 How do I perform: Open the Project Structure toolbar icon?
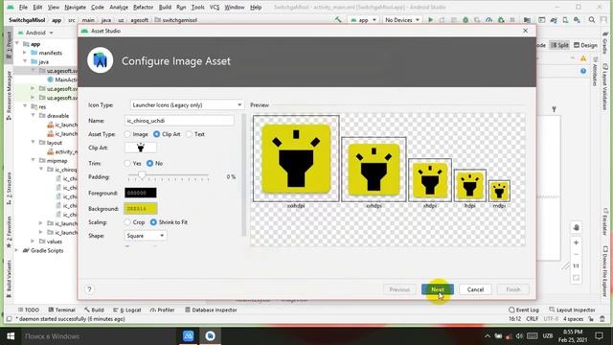[528, 19]
